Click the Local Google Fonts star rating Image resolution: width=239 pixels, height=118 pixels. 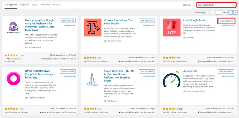pyautogui.click(x=170, y=58)
